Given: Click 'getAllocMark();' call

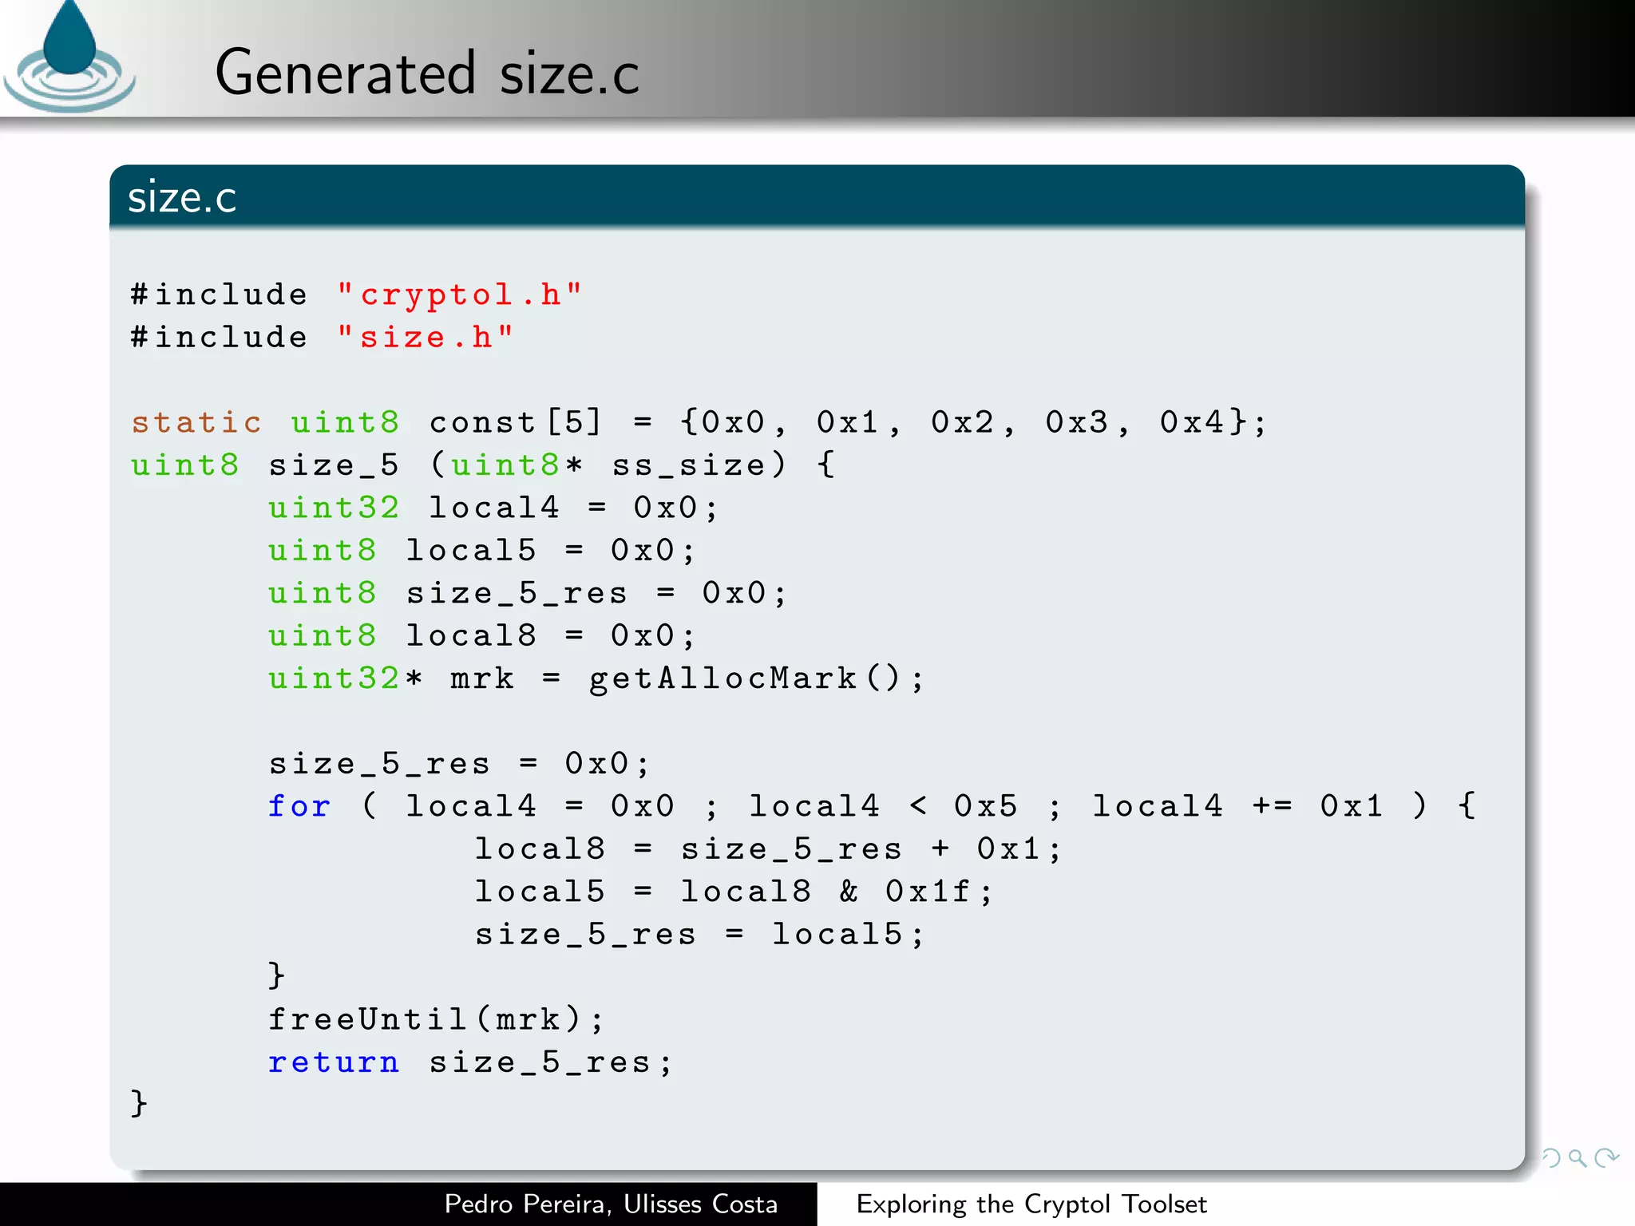Looking at the screenshot, I should [756, 679].
